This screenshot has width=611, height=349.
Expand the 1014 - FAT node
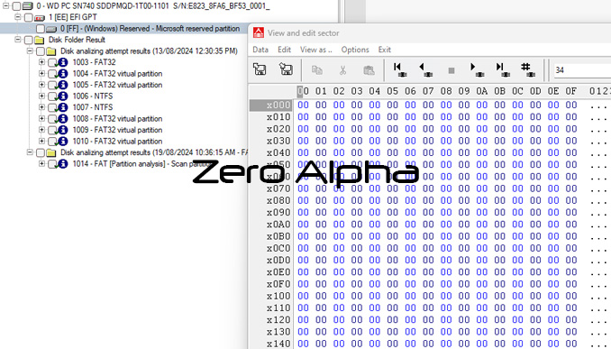(41, 163)
